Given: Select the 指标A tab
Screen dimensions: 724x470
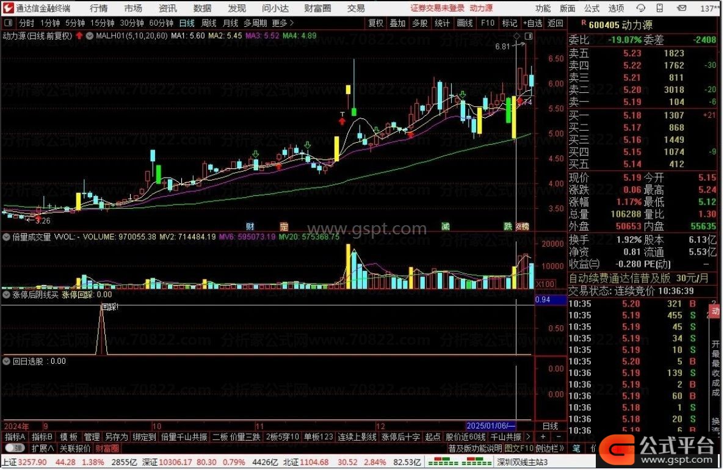Looking at the screenshot, I should 15,437.
